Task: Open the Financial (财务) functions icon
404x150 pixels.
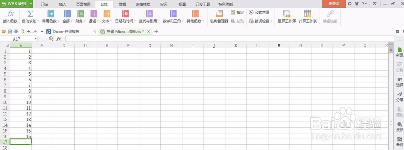Action: click(81, 14)
